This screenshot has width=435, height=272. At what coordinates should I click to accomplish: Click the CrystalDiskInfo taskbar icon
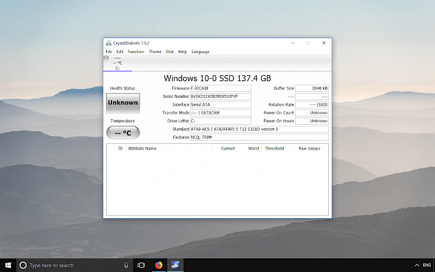tap(175, 265)
